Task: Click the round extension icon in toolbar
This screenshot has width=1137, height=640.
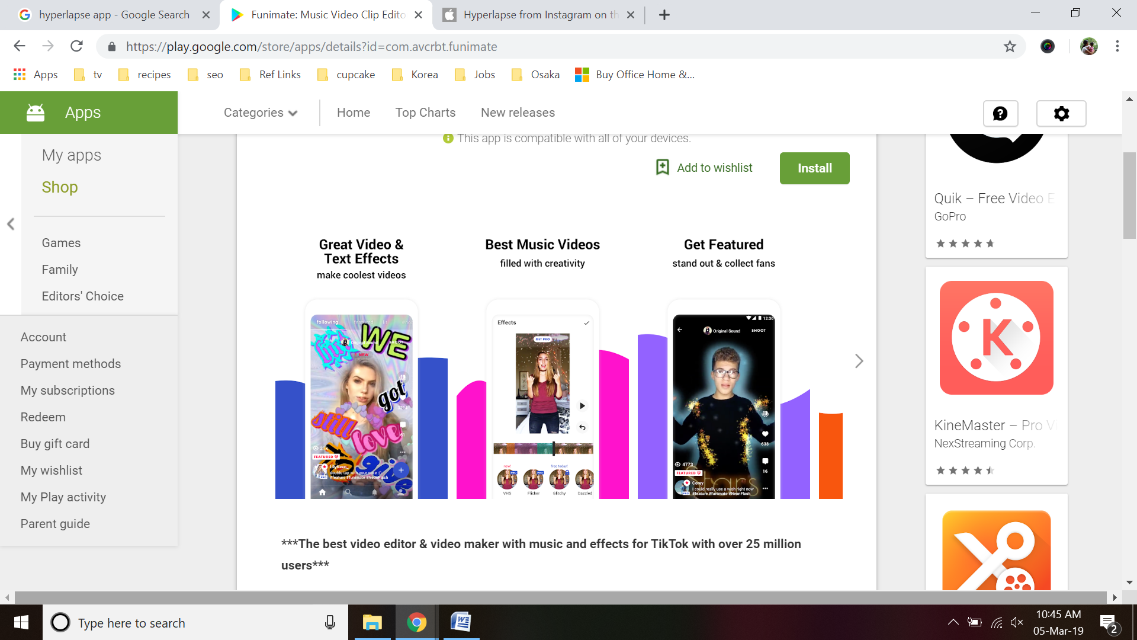Action: pyautogui.click(x=1048, y=46)
